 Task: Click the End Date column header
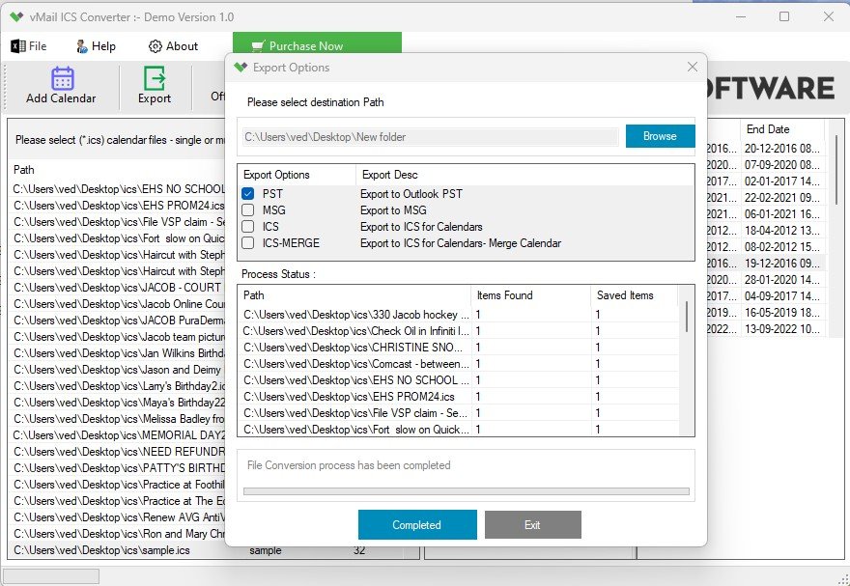tap(782, 129)
